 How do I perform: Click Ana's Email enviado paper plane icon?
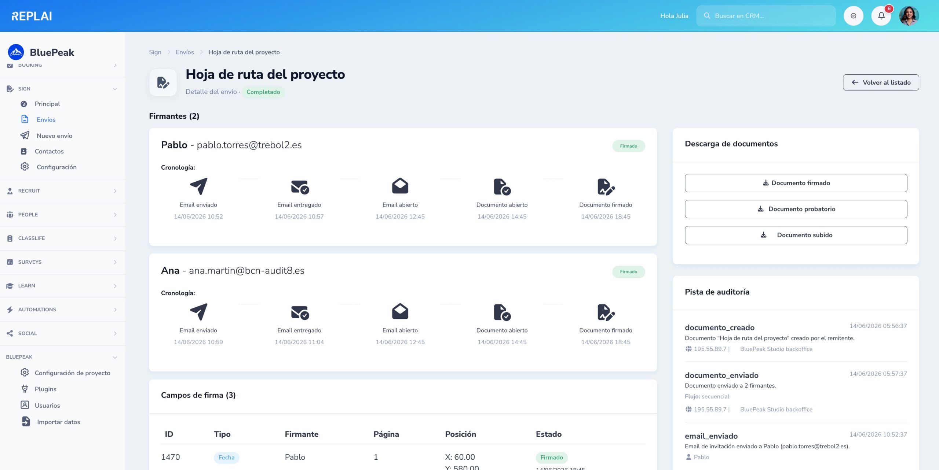198,312
